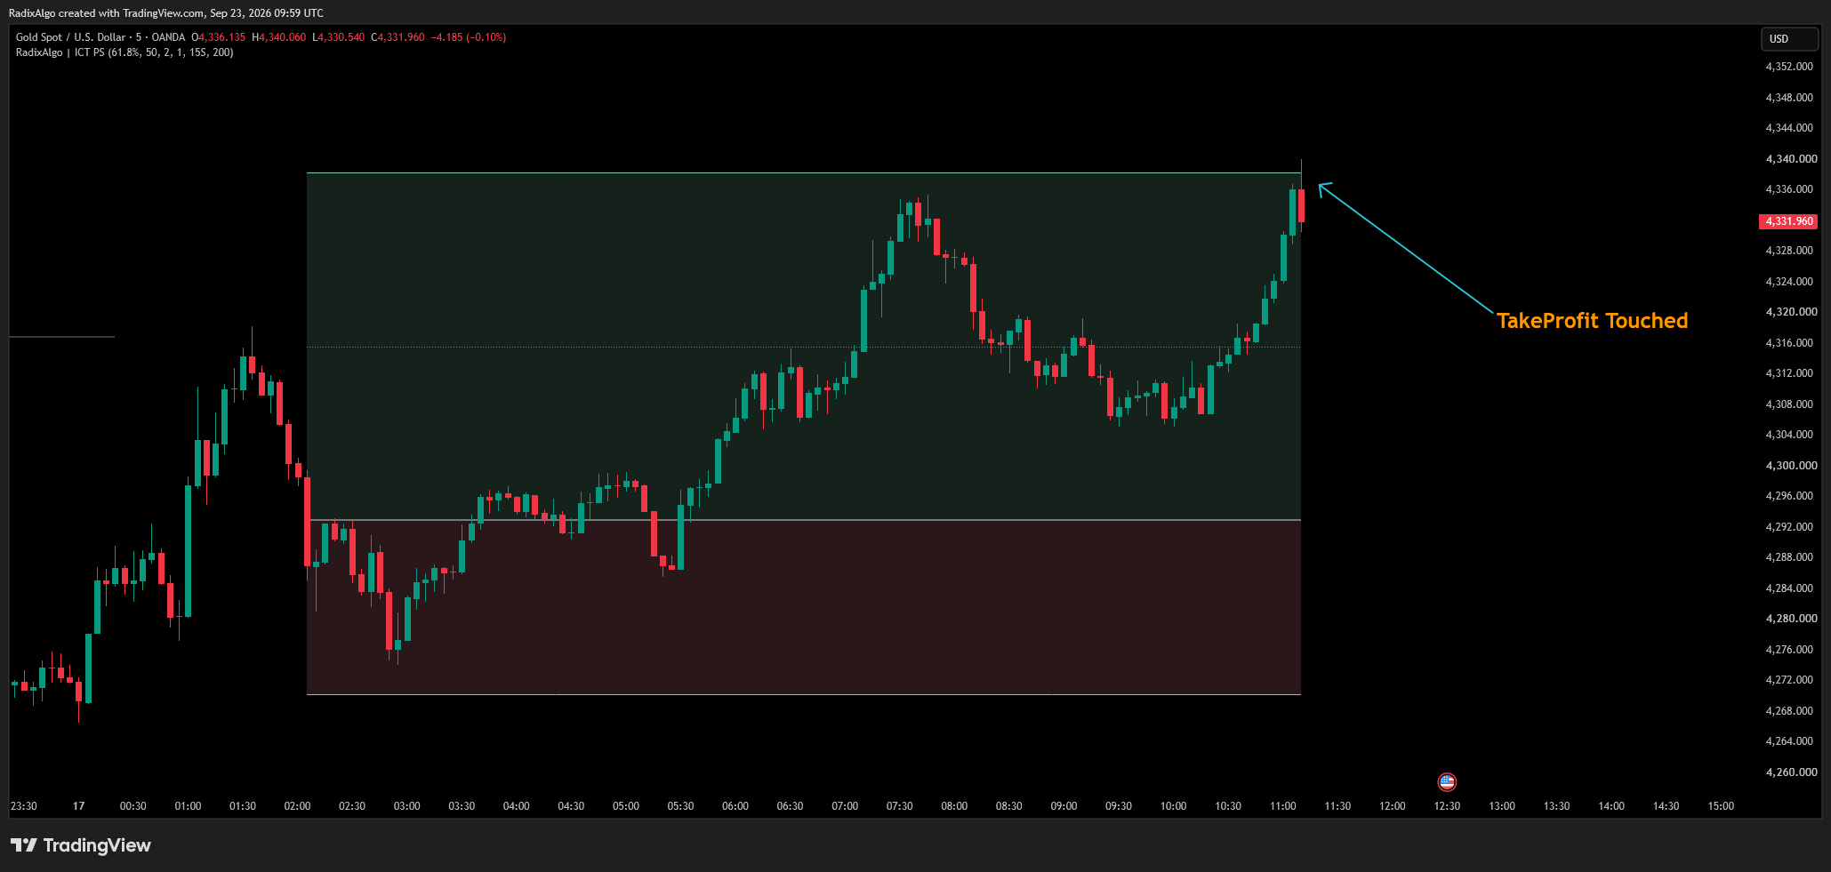Click the chart header text with the Sep 23, 2026 date
1831x872 pixels.
coord(166,13)
